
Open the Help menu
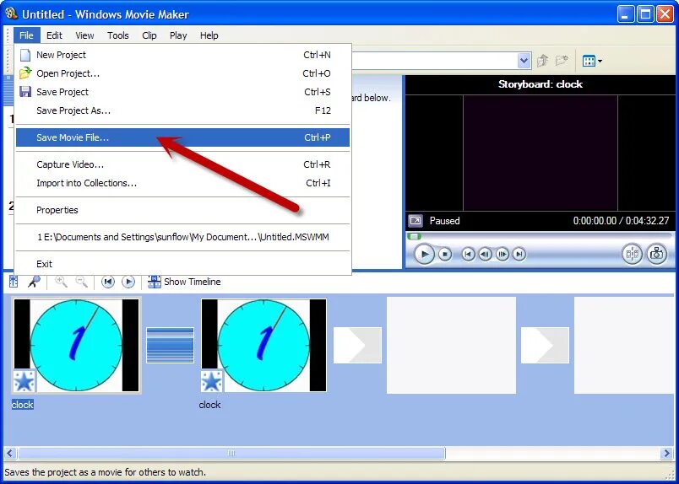click(x=209, y=35)
